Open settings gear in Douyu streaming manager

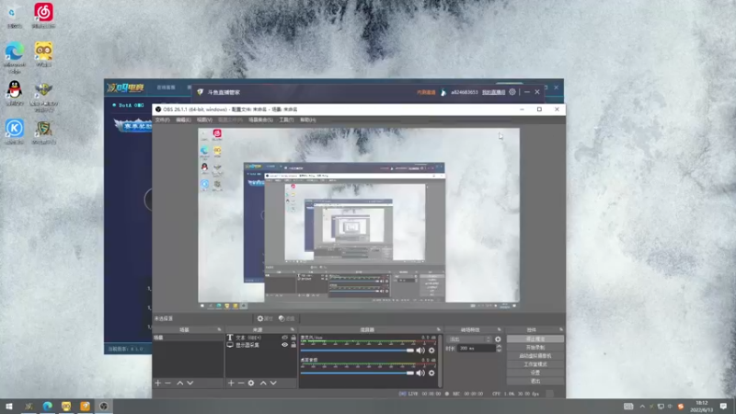point(512,92)
